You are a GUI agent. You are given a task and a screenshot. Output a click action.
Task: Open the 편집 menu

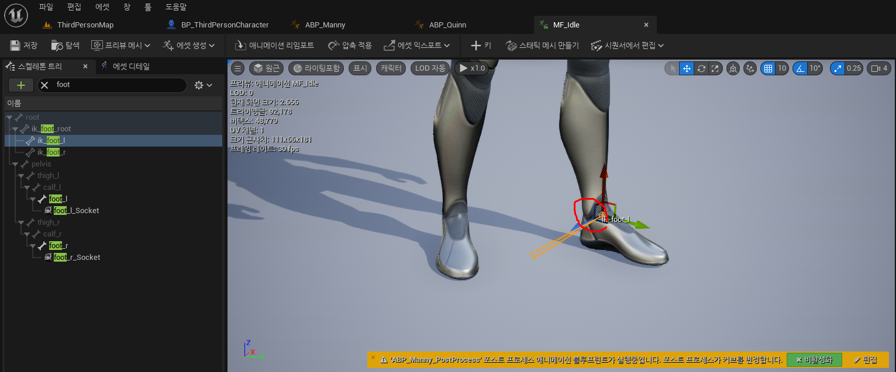click(x=74, y=7)
